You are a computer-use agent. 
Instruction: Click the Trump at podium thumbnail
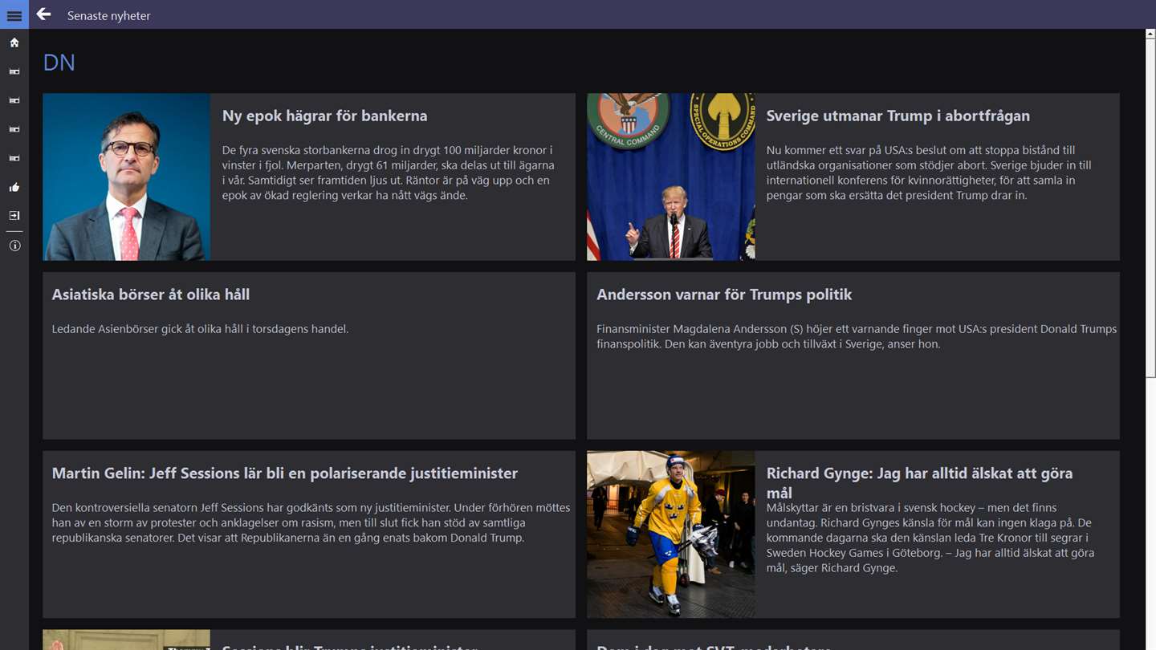click(x=670, y=177)
